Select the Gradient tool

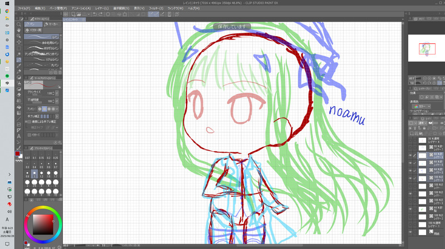click(x=19, y=113)
